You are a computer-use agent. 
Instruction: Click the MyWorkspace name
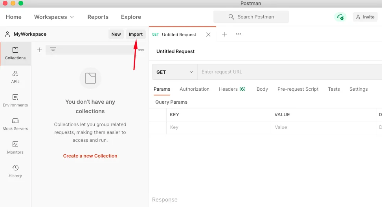tap(30, 34)
